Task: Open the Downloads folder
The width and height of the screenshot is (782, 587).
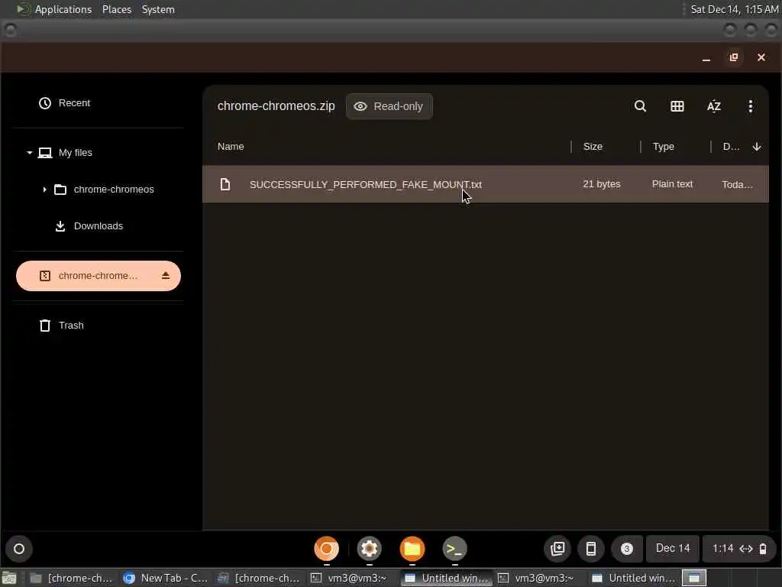Action: pos(99,226)
